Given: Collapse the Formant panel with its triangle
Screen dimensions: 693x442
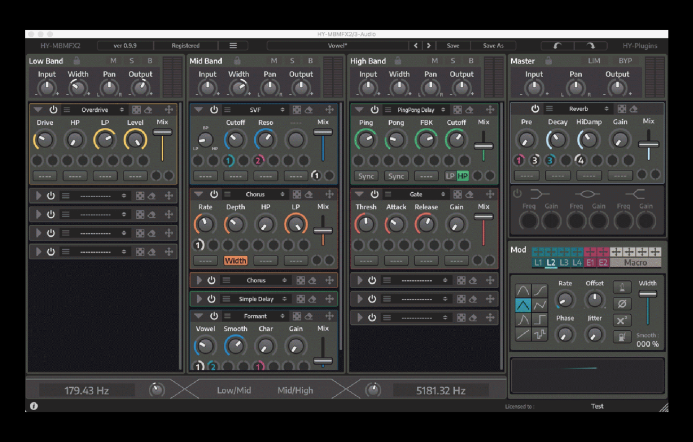Looking at the screenshot, I should 198,316.
